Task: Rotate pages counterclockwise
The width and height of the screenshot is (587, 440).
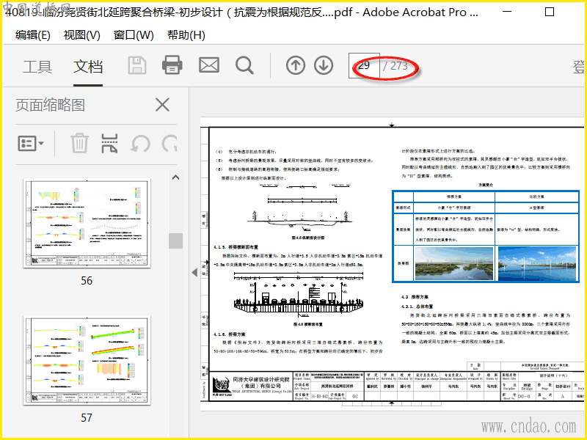Action: pos(140,144)
